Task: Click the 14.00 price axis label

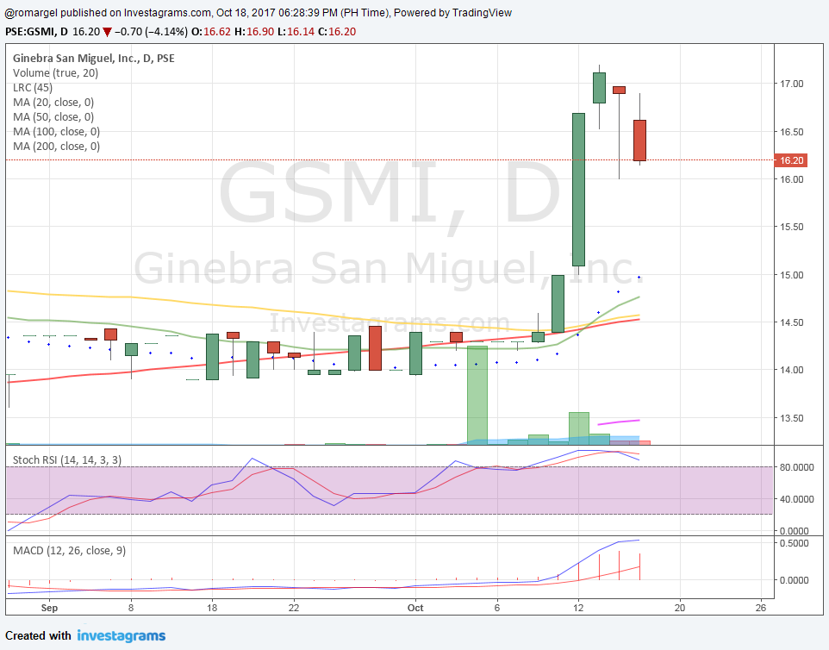Action: coord(791,370)
